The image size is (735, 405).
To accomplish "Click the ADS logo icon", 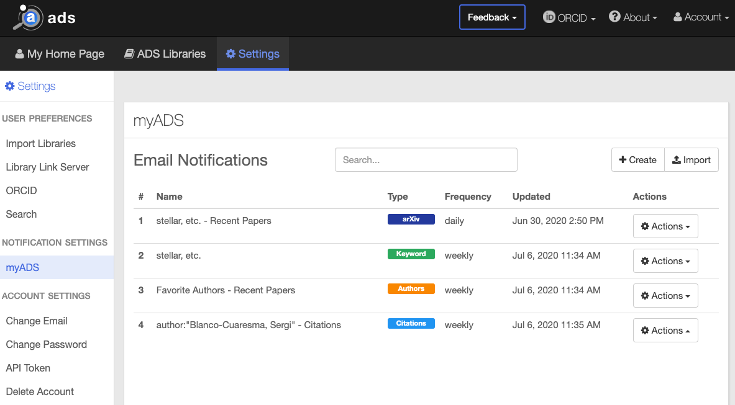I will tap(29, 17).
